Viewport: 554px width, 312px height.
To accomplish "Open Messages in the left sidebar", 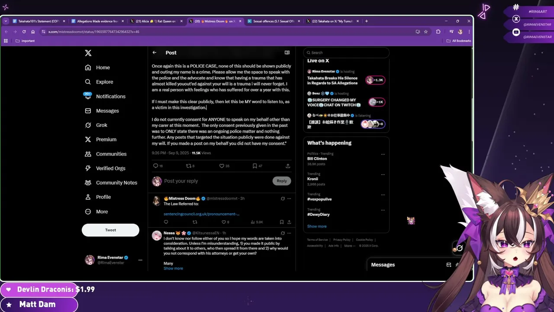I will pos(102,111).
